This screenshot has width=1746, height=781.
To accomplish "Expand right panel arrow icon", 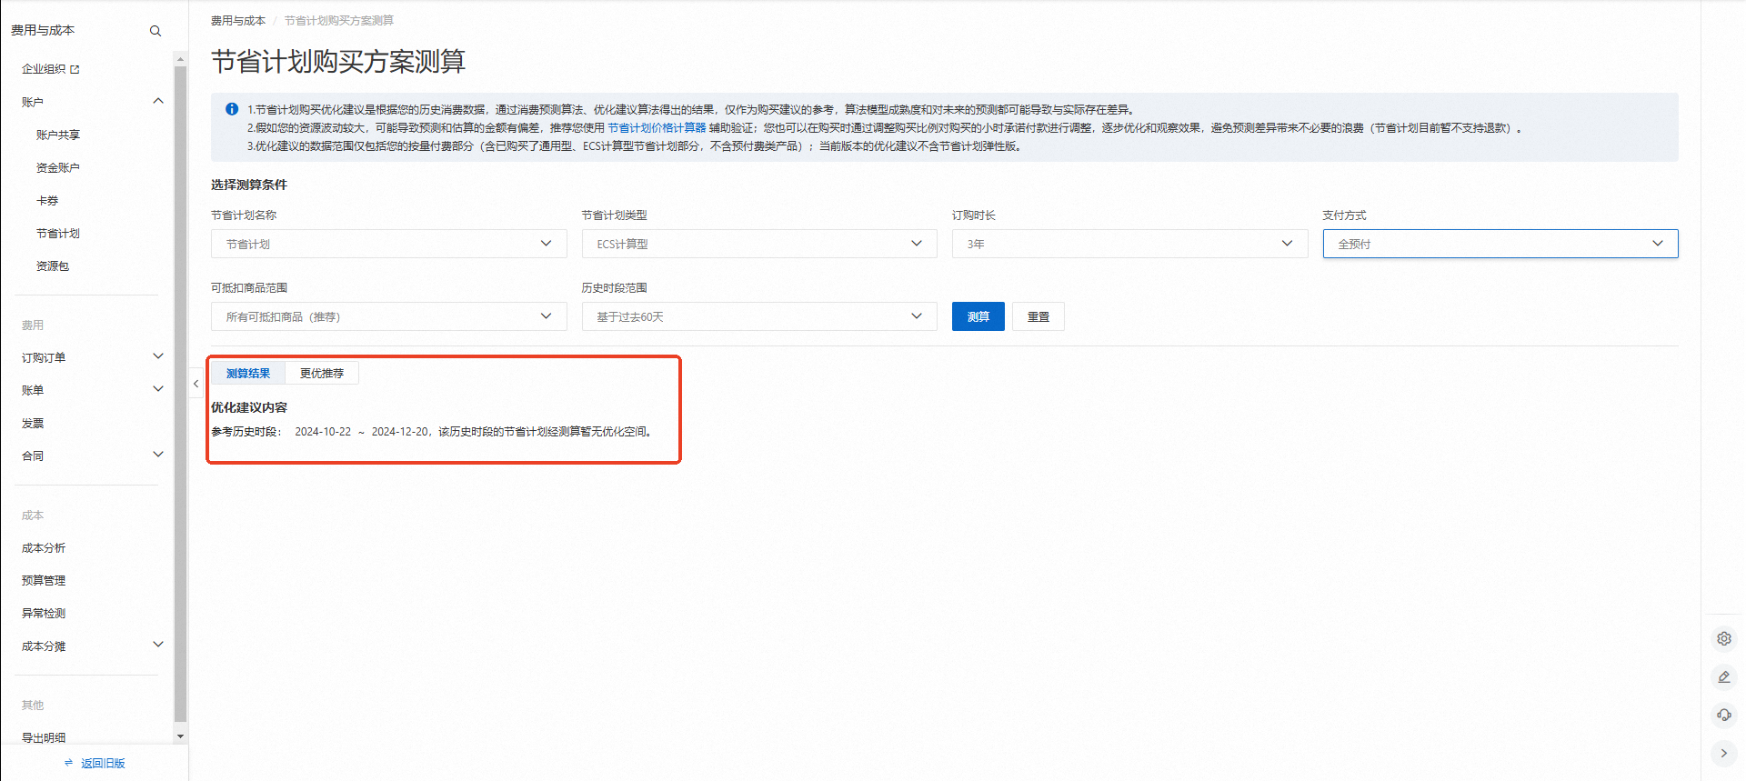I will [1724, 753].
